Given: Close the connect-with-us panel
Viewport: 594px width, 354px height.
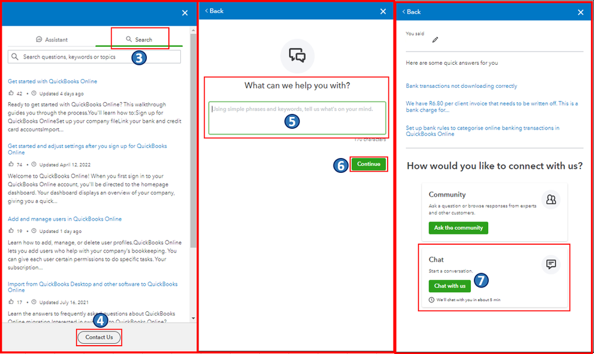Looking at the screenshot, I should 581,12.
